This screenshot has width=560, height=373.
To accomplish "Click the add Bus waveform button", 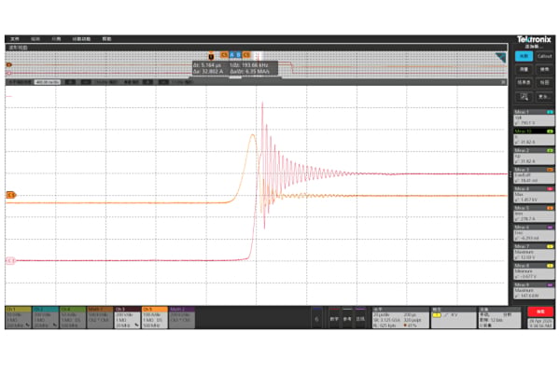I will click(x=360, y=318).
